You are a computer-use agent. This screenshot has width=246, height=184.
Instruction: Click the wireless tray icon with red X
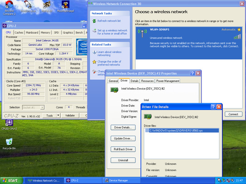(228, 181)
